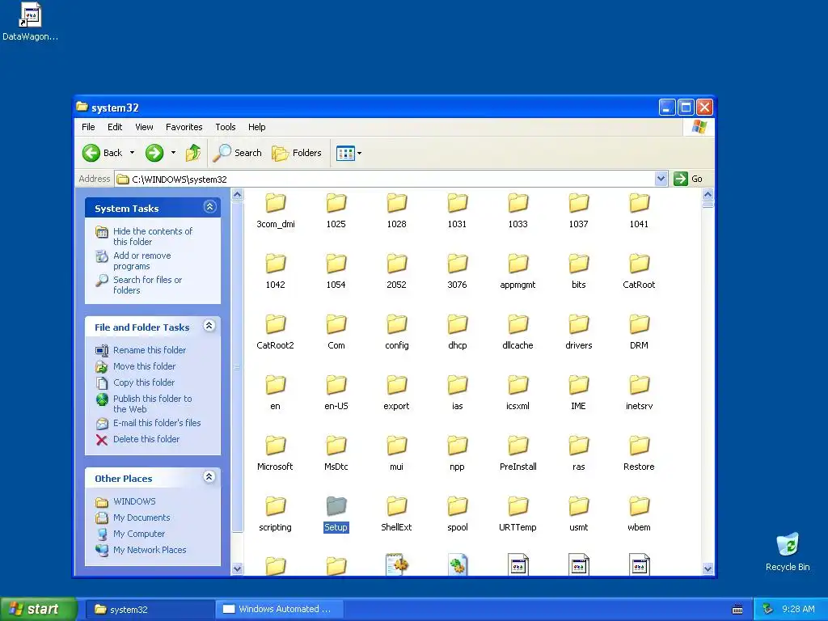This screenshot has height=621, width=828.
Task: Click the file list scroll down arrow
Action: [708, 568]
